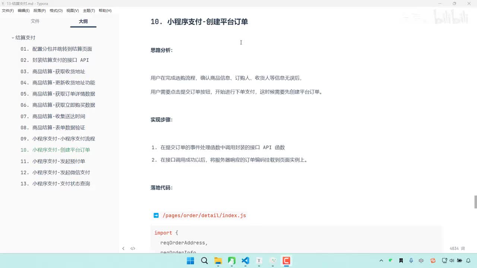Open Windows taskbar search

tap(204, 261)
